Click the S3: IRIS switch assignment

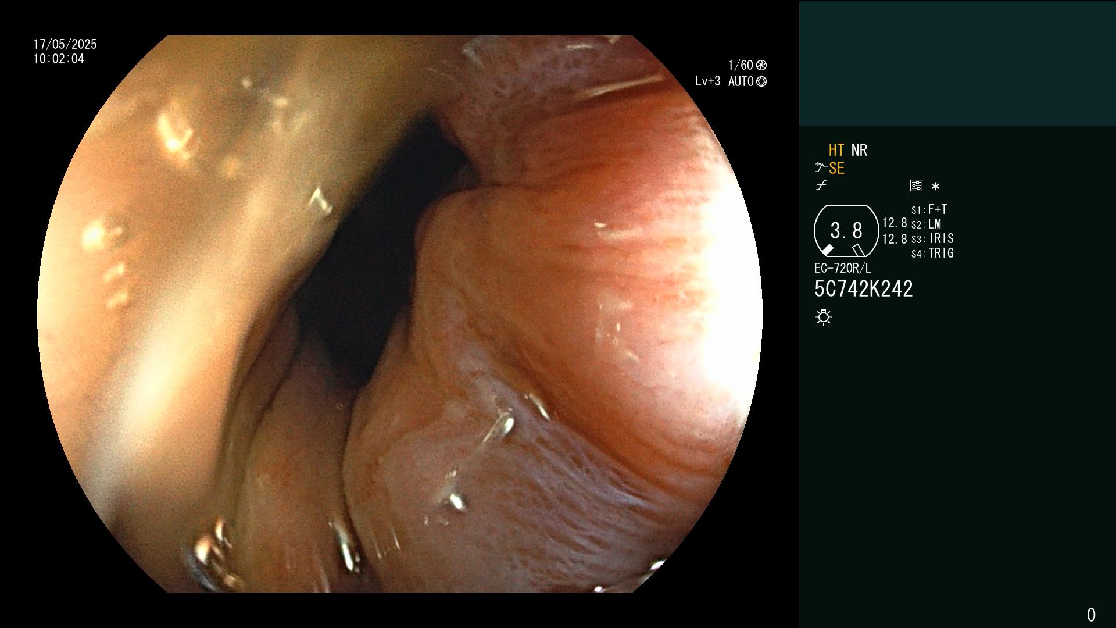933,238
